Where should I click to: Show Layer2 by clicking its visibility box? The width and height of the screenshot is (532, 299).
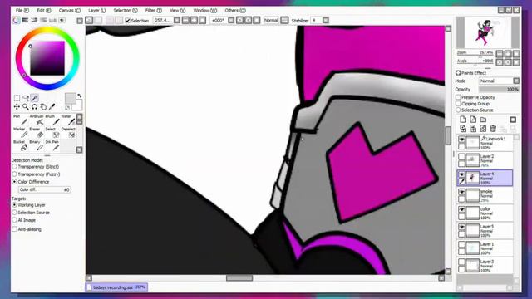(461, 157)
